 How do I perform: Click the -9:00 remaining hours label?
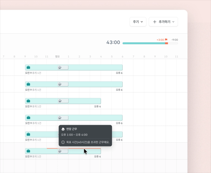coord(175,40)
